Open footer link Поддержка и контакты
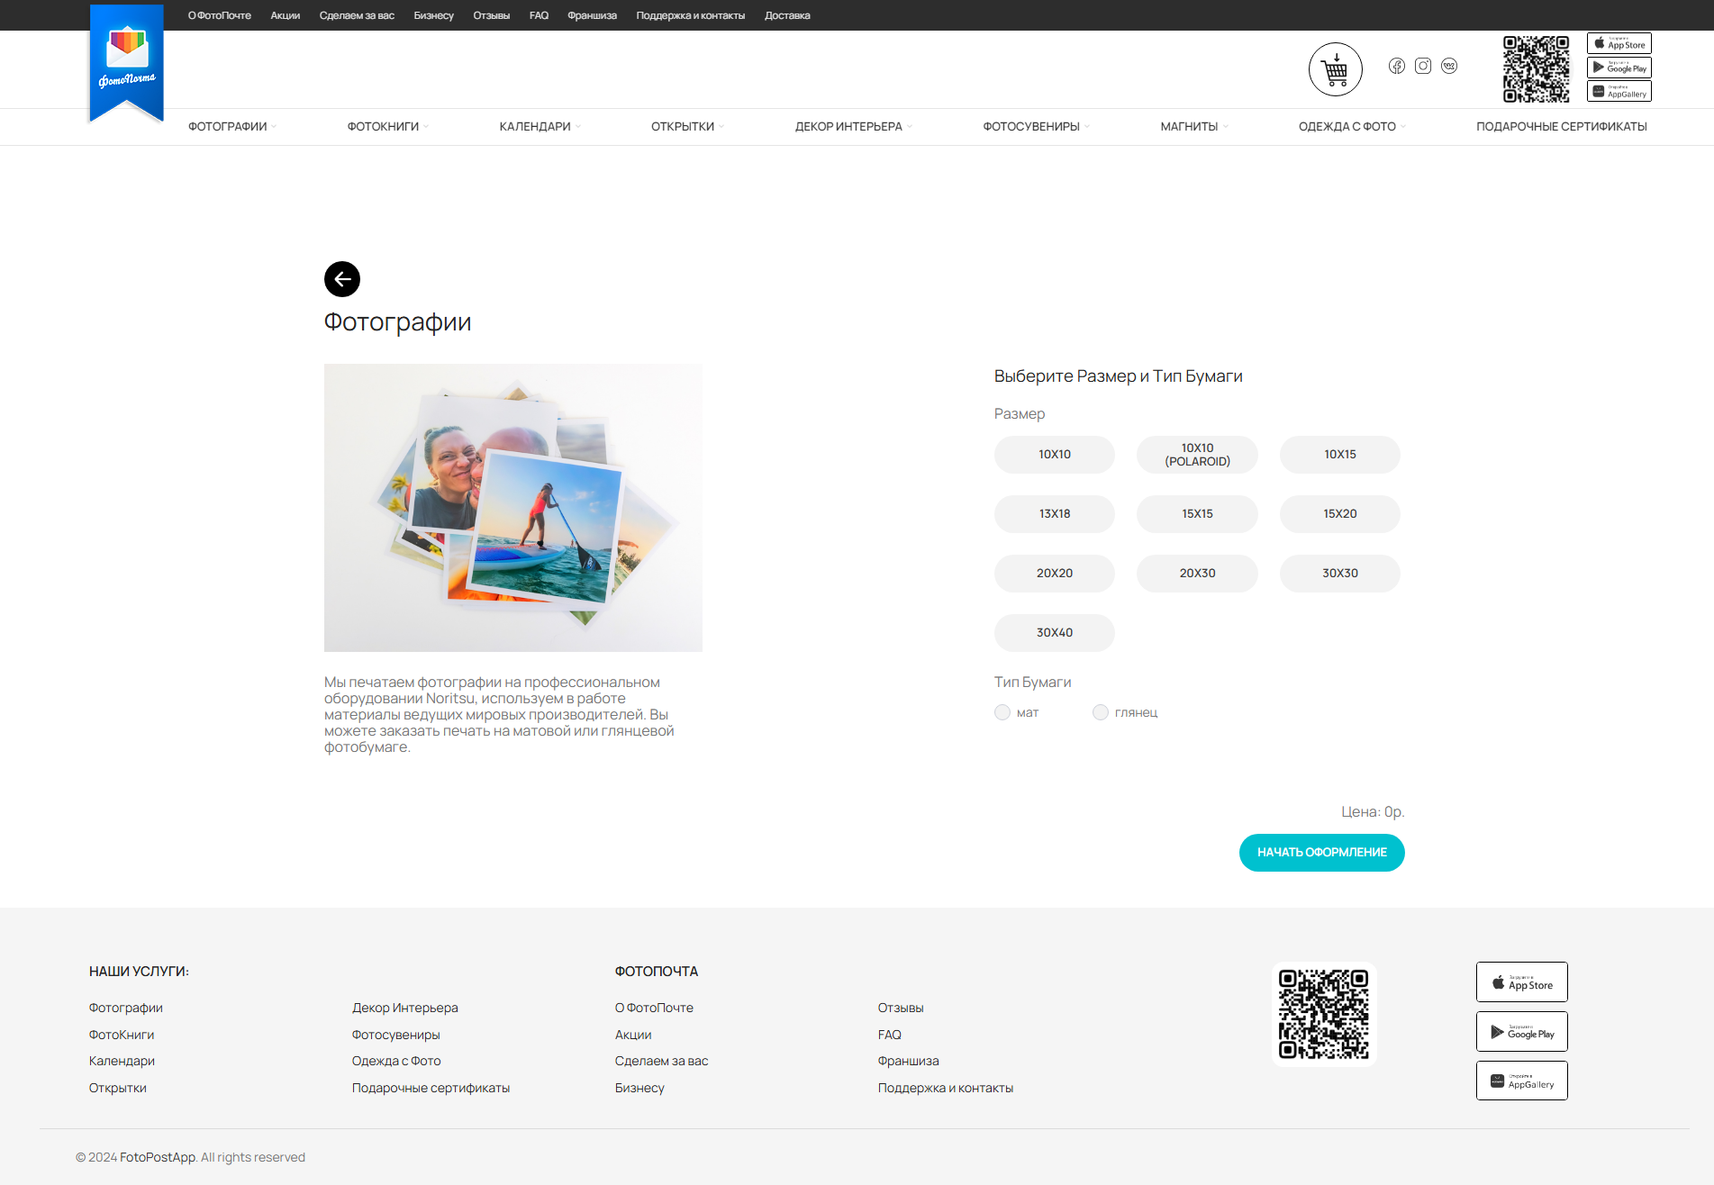Screen dimensions: 1714x1185 (946, 1088)
